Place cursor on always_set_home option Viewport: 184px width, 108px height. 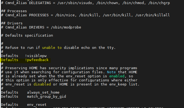click(43, 93)
